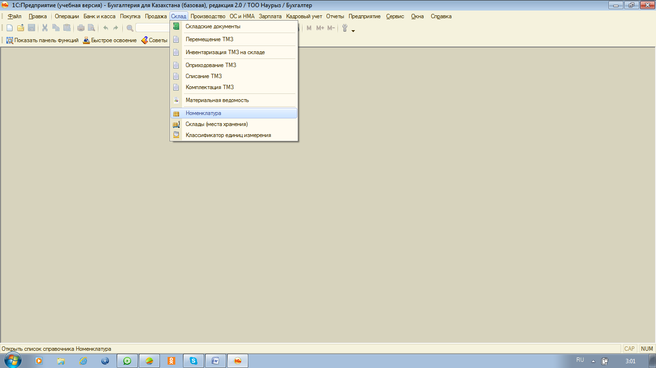Viewport: 656px width, 368px height.
Task: Click the Open file toolbar icon
Action: pyautogui.click(x=21, y=28)
